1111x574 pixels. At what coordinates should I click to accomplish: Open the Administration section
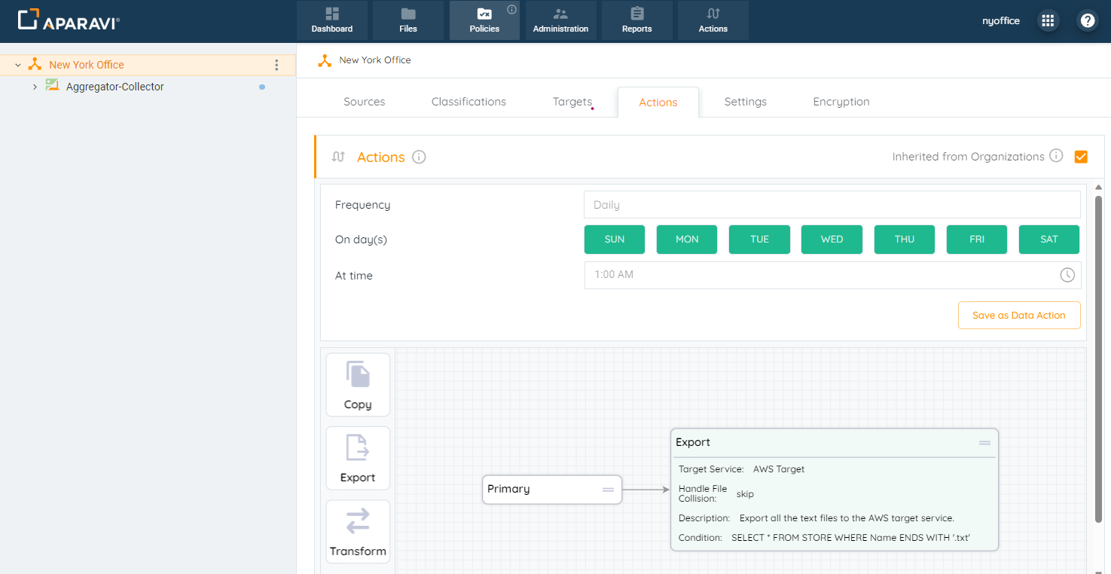(560, 20)
